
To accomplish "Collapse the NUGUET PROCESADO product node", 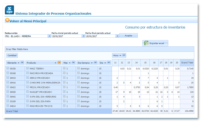I will pos(27,92).
